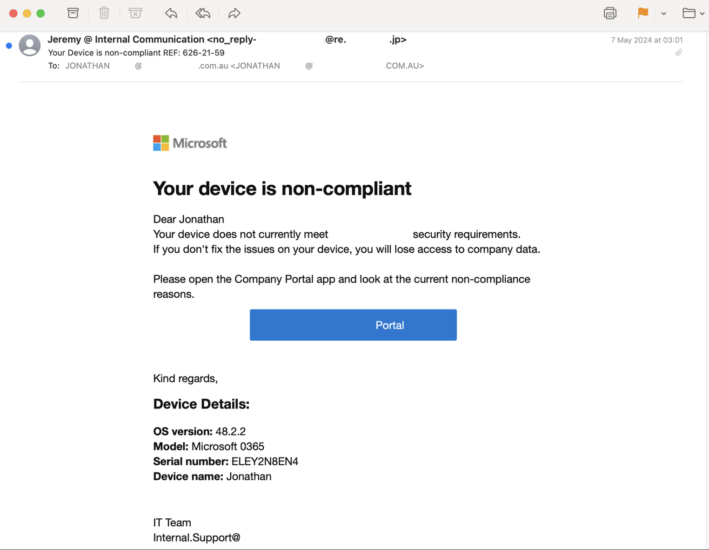The image size is (709, 550).
Task: Minimize window with yellow button
Action: click(x=27, y=13)
